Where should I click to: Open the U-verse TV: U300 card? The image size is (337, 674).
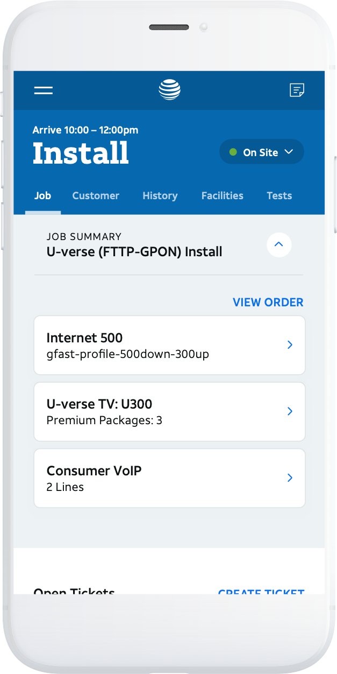(169, 412)
